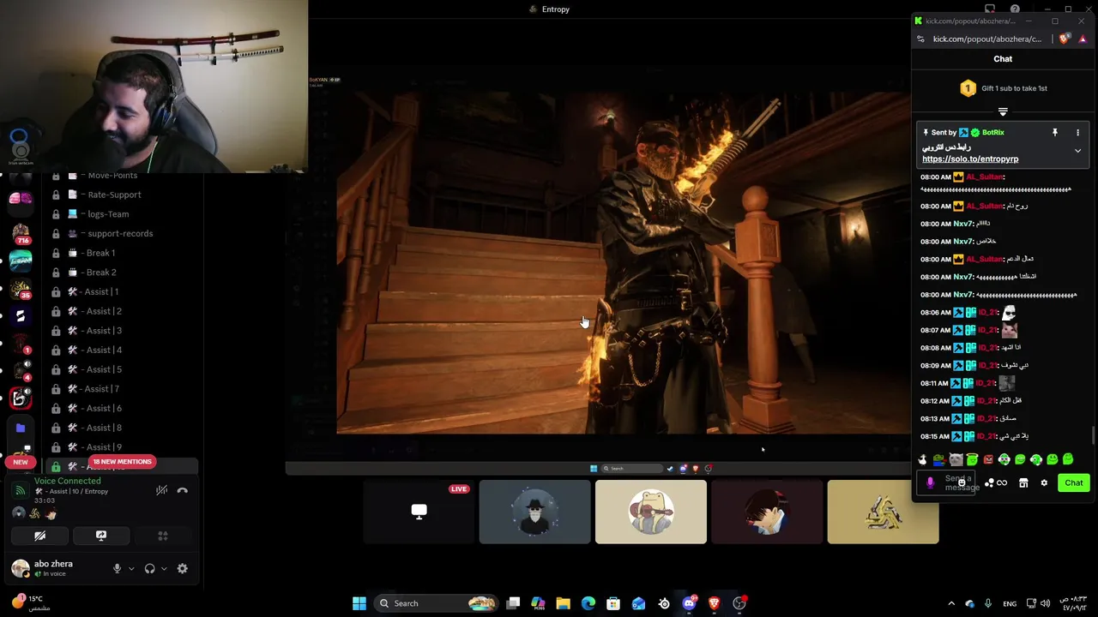The height and width of the screenshot is (617, 1098).
Task: Open File Explorer from taskbar
Action: (x=563, y=603)
